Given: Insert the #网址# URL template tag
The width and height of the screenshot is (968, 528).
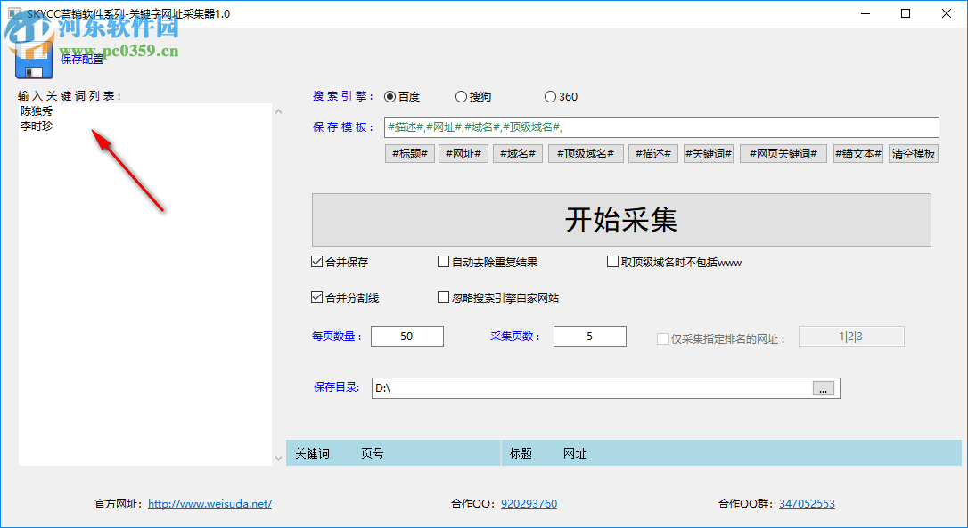Looking at the screenshot, I should 463,153.
